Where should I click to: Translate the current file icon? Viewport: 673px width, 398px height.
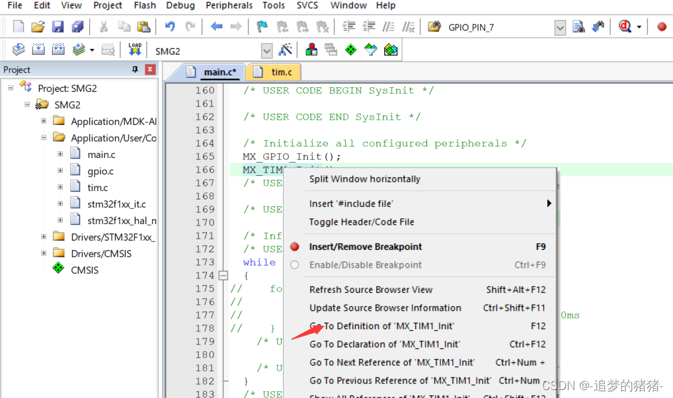click(19, 50)
